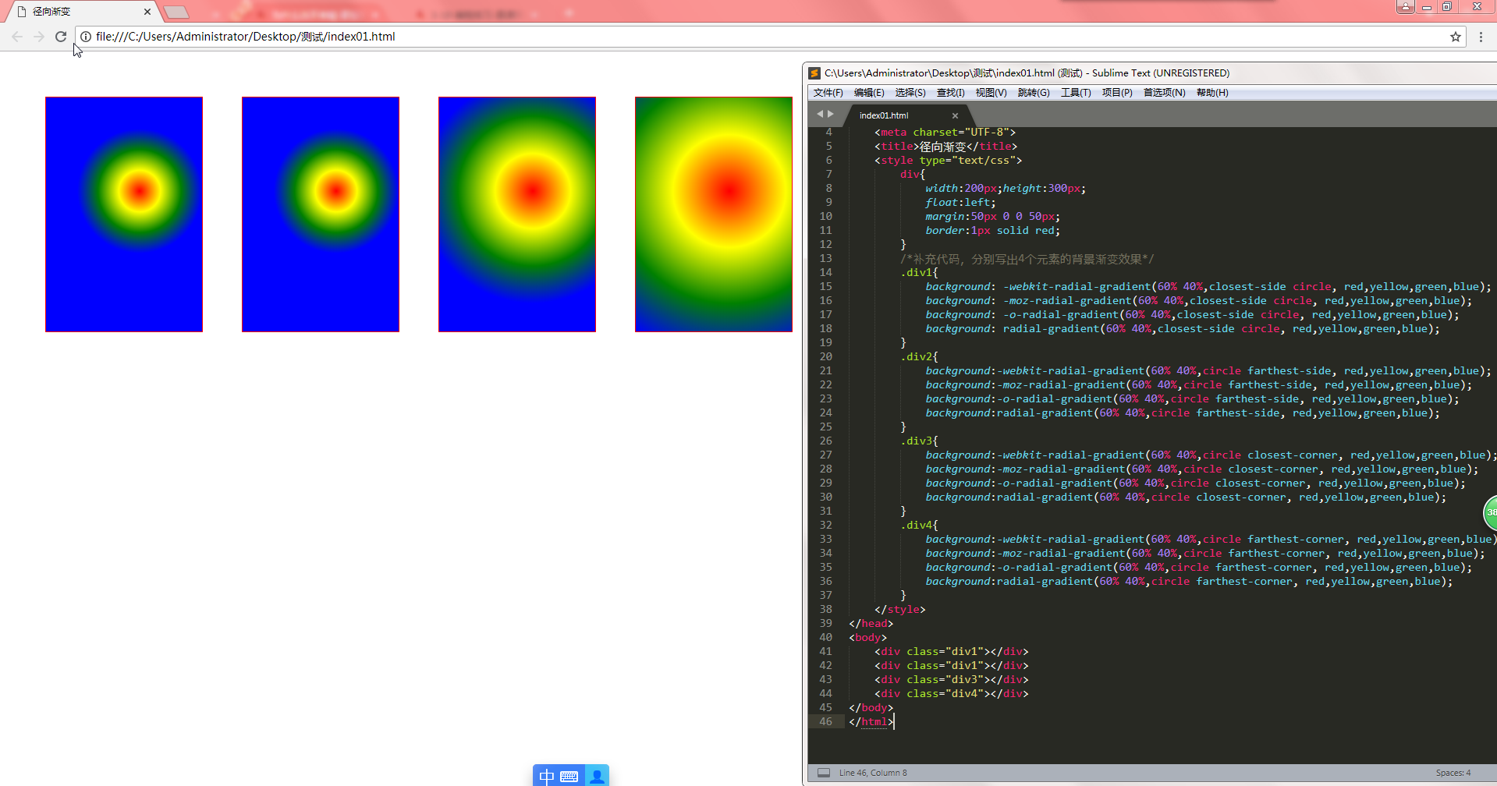Click the closing </body> tag line

(x=871, y=708)
